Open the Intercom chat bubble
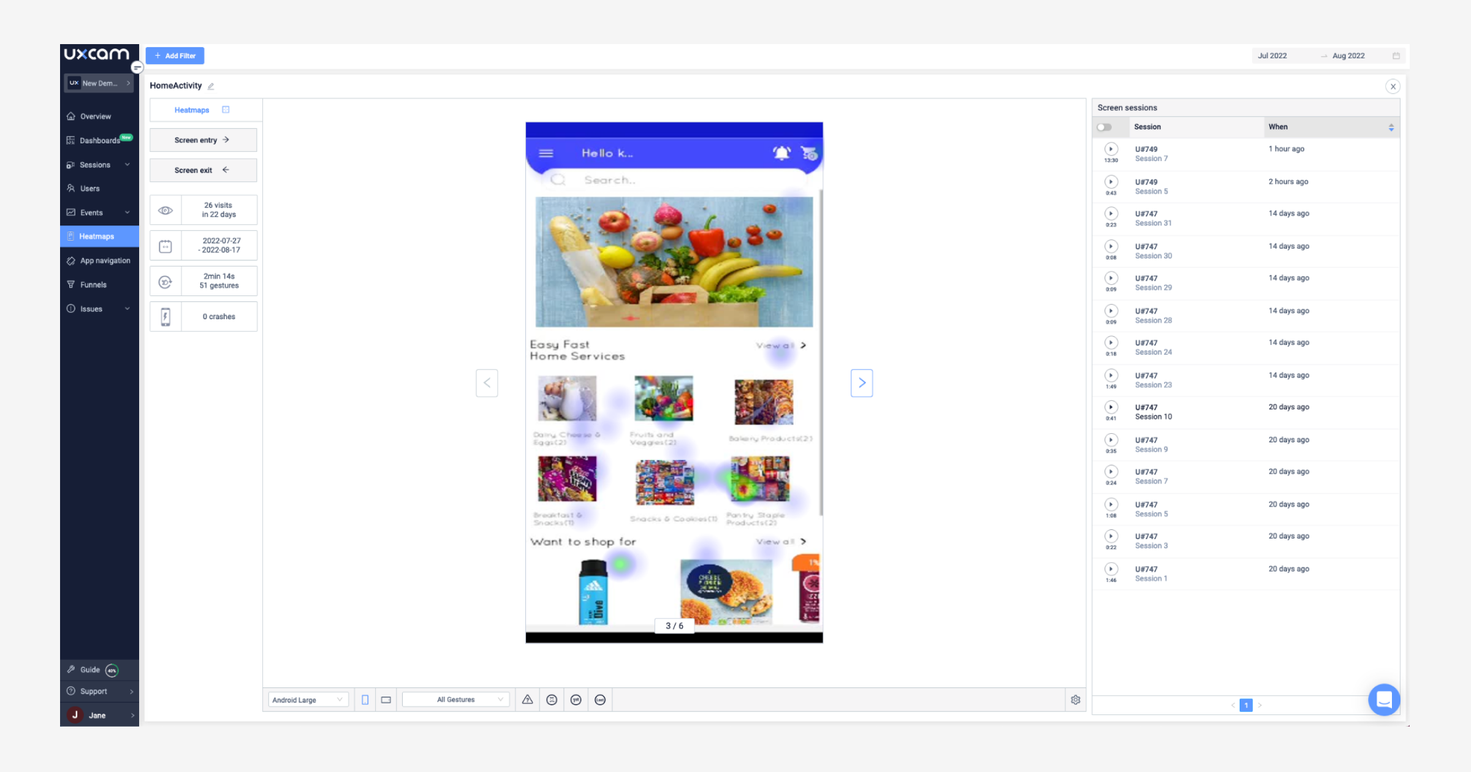 pyautogui.click(x=1384, y=699)
